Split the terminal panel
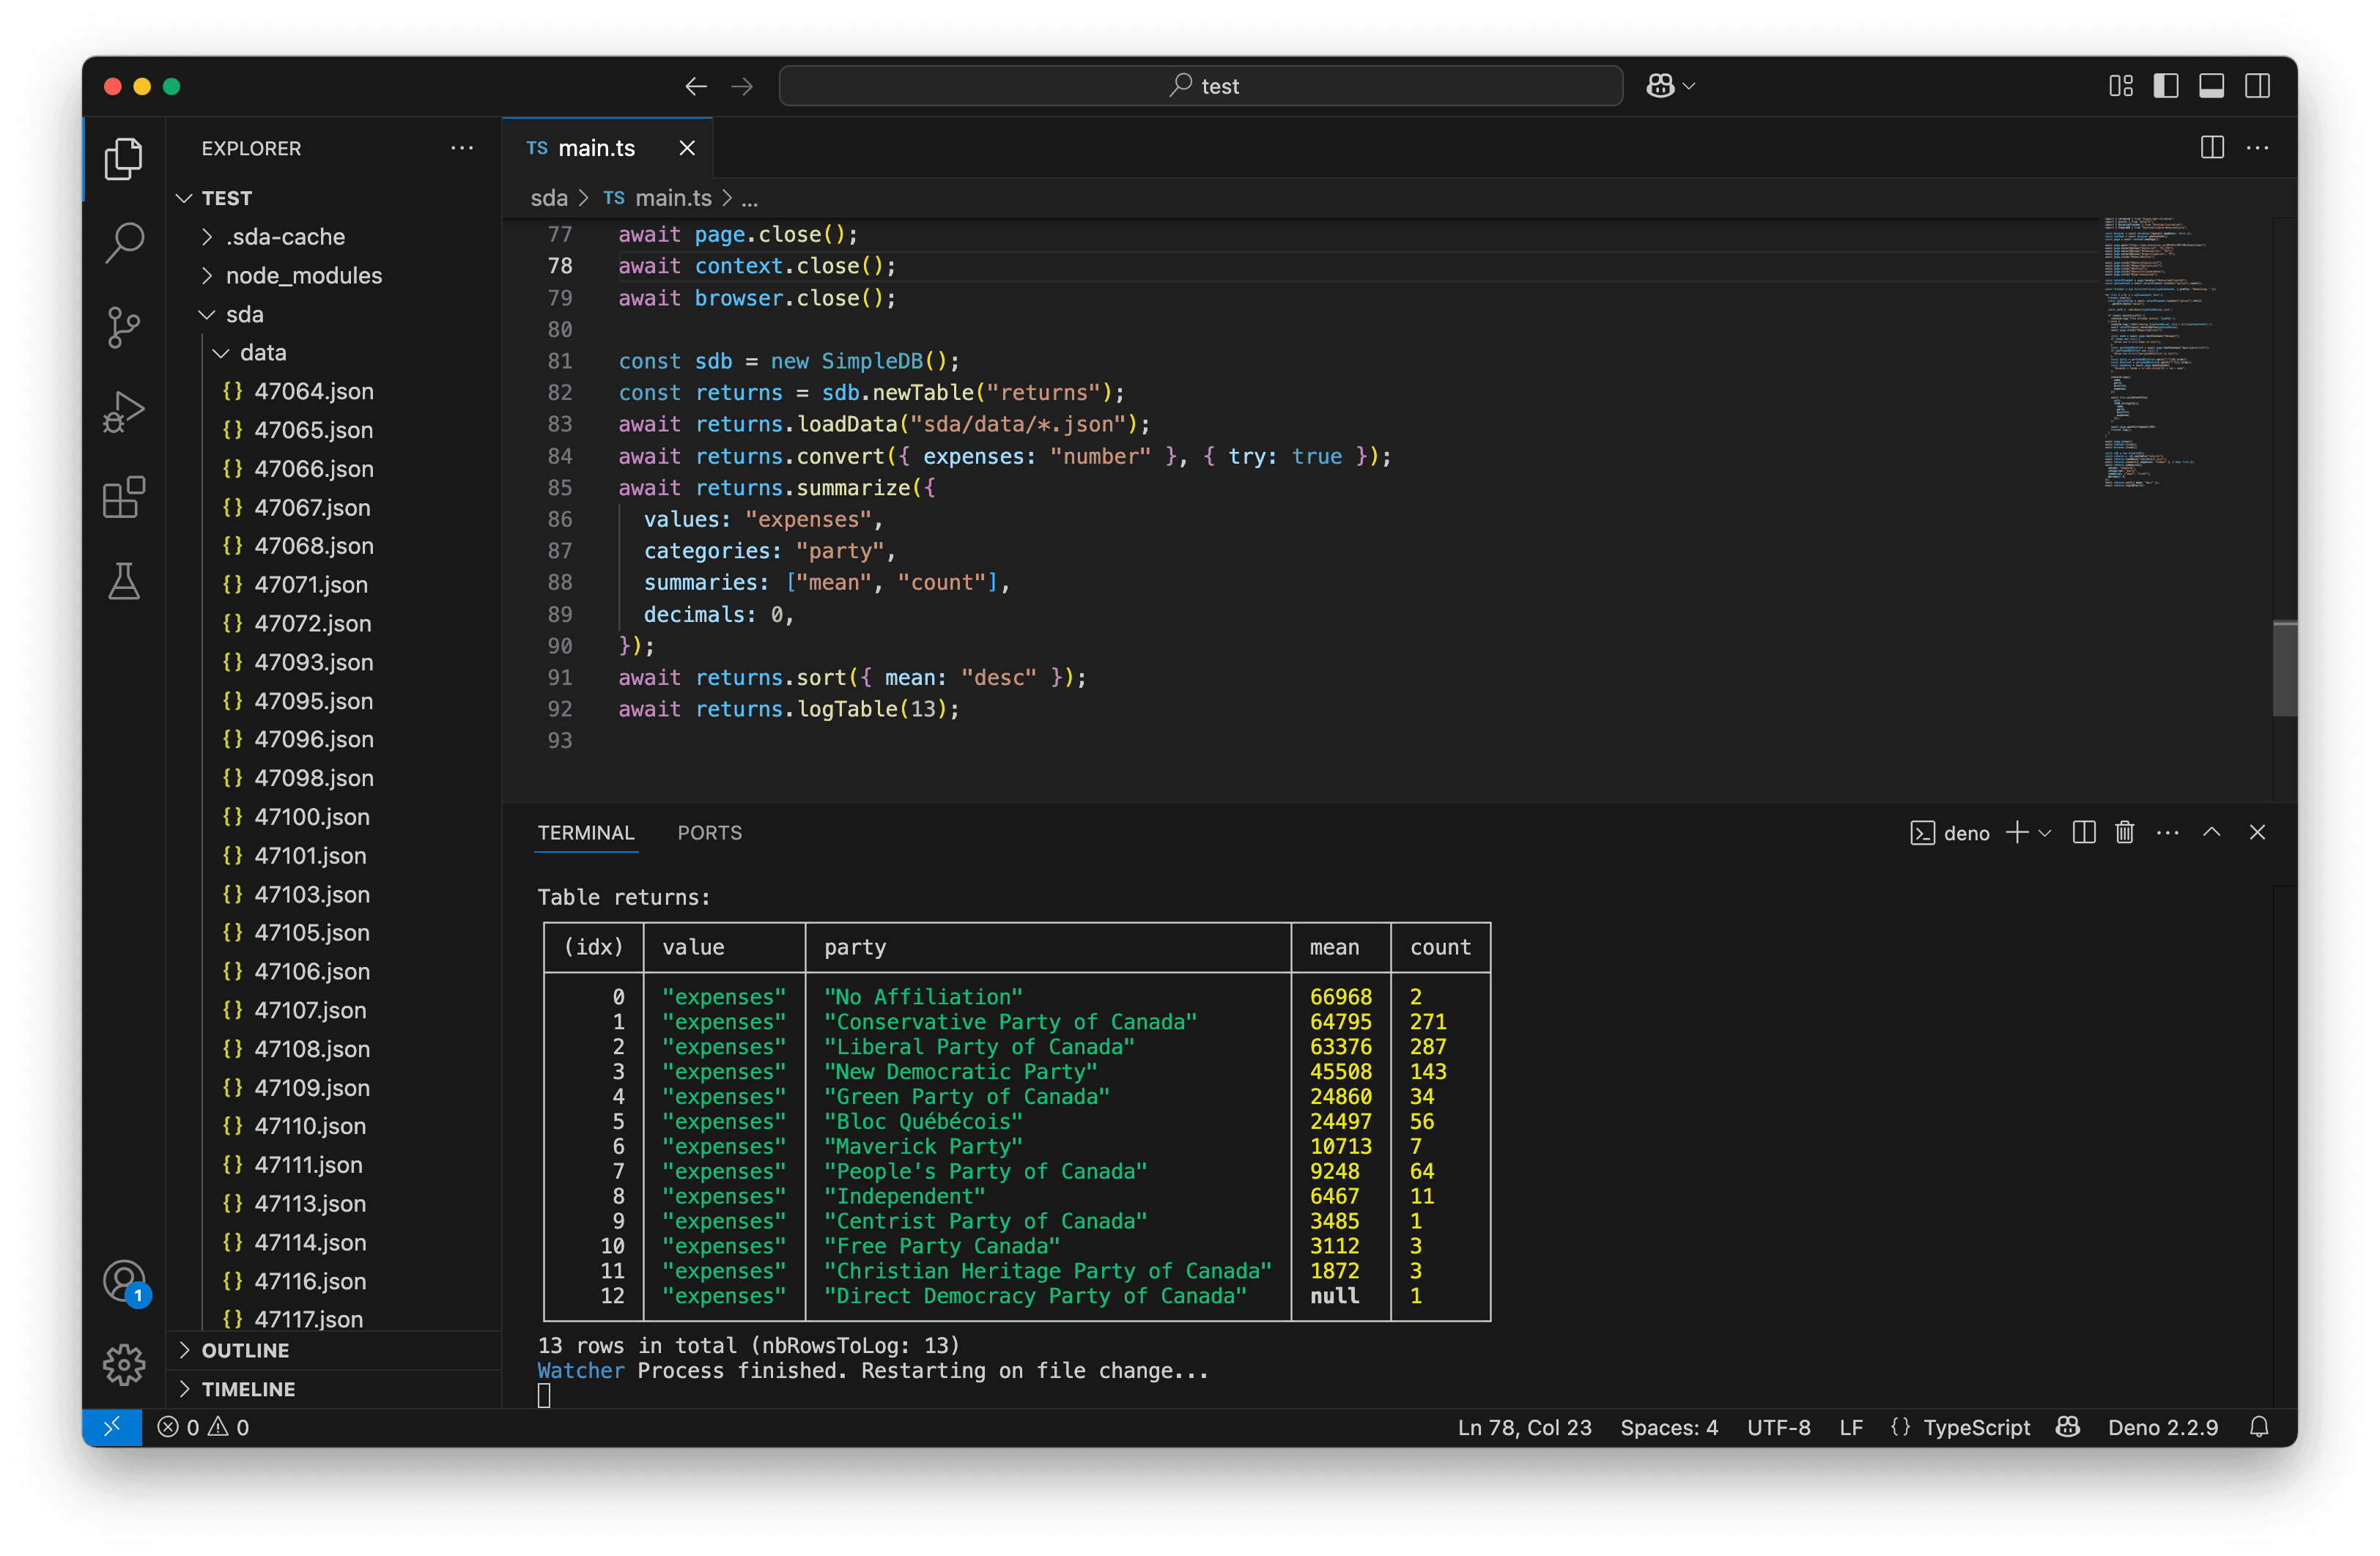Viewport: 2380px width, 1556px height. coord(2084,832)
